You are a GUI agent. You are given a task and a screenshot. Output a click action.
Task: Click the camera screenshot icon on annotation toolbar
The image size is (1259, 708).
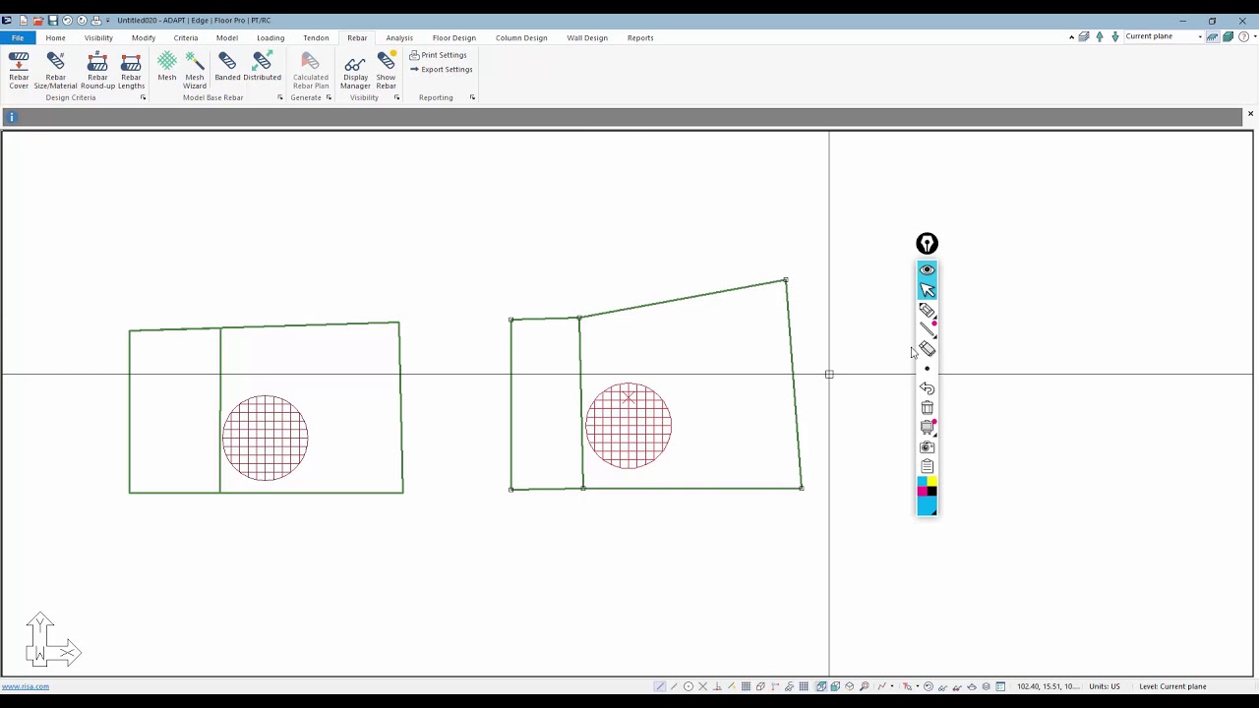pos(927,447)
